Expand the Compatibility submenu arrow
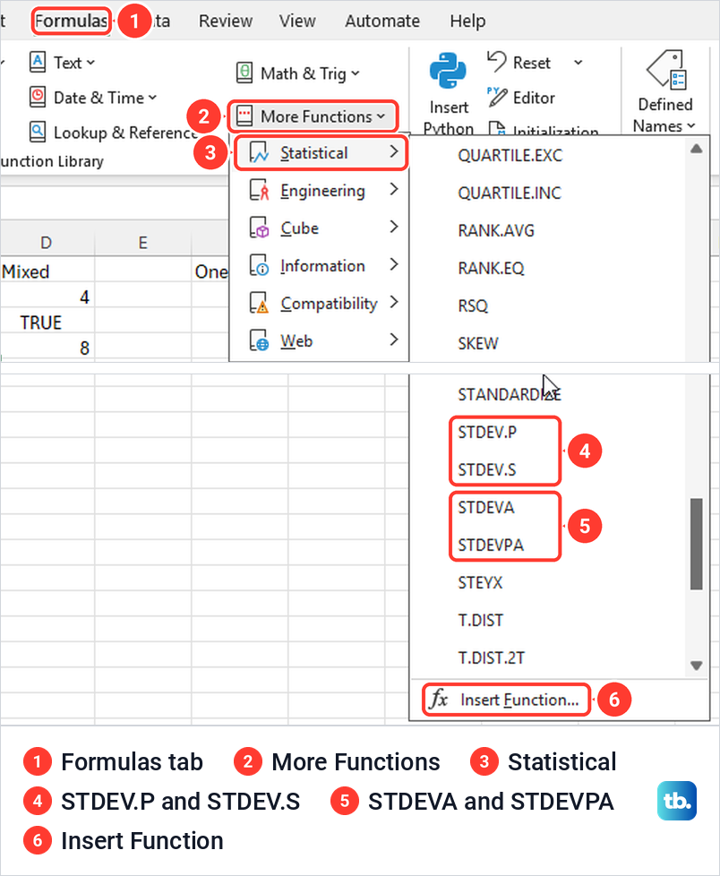720x876 pixels. (x=394, y=302)
